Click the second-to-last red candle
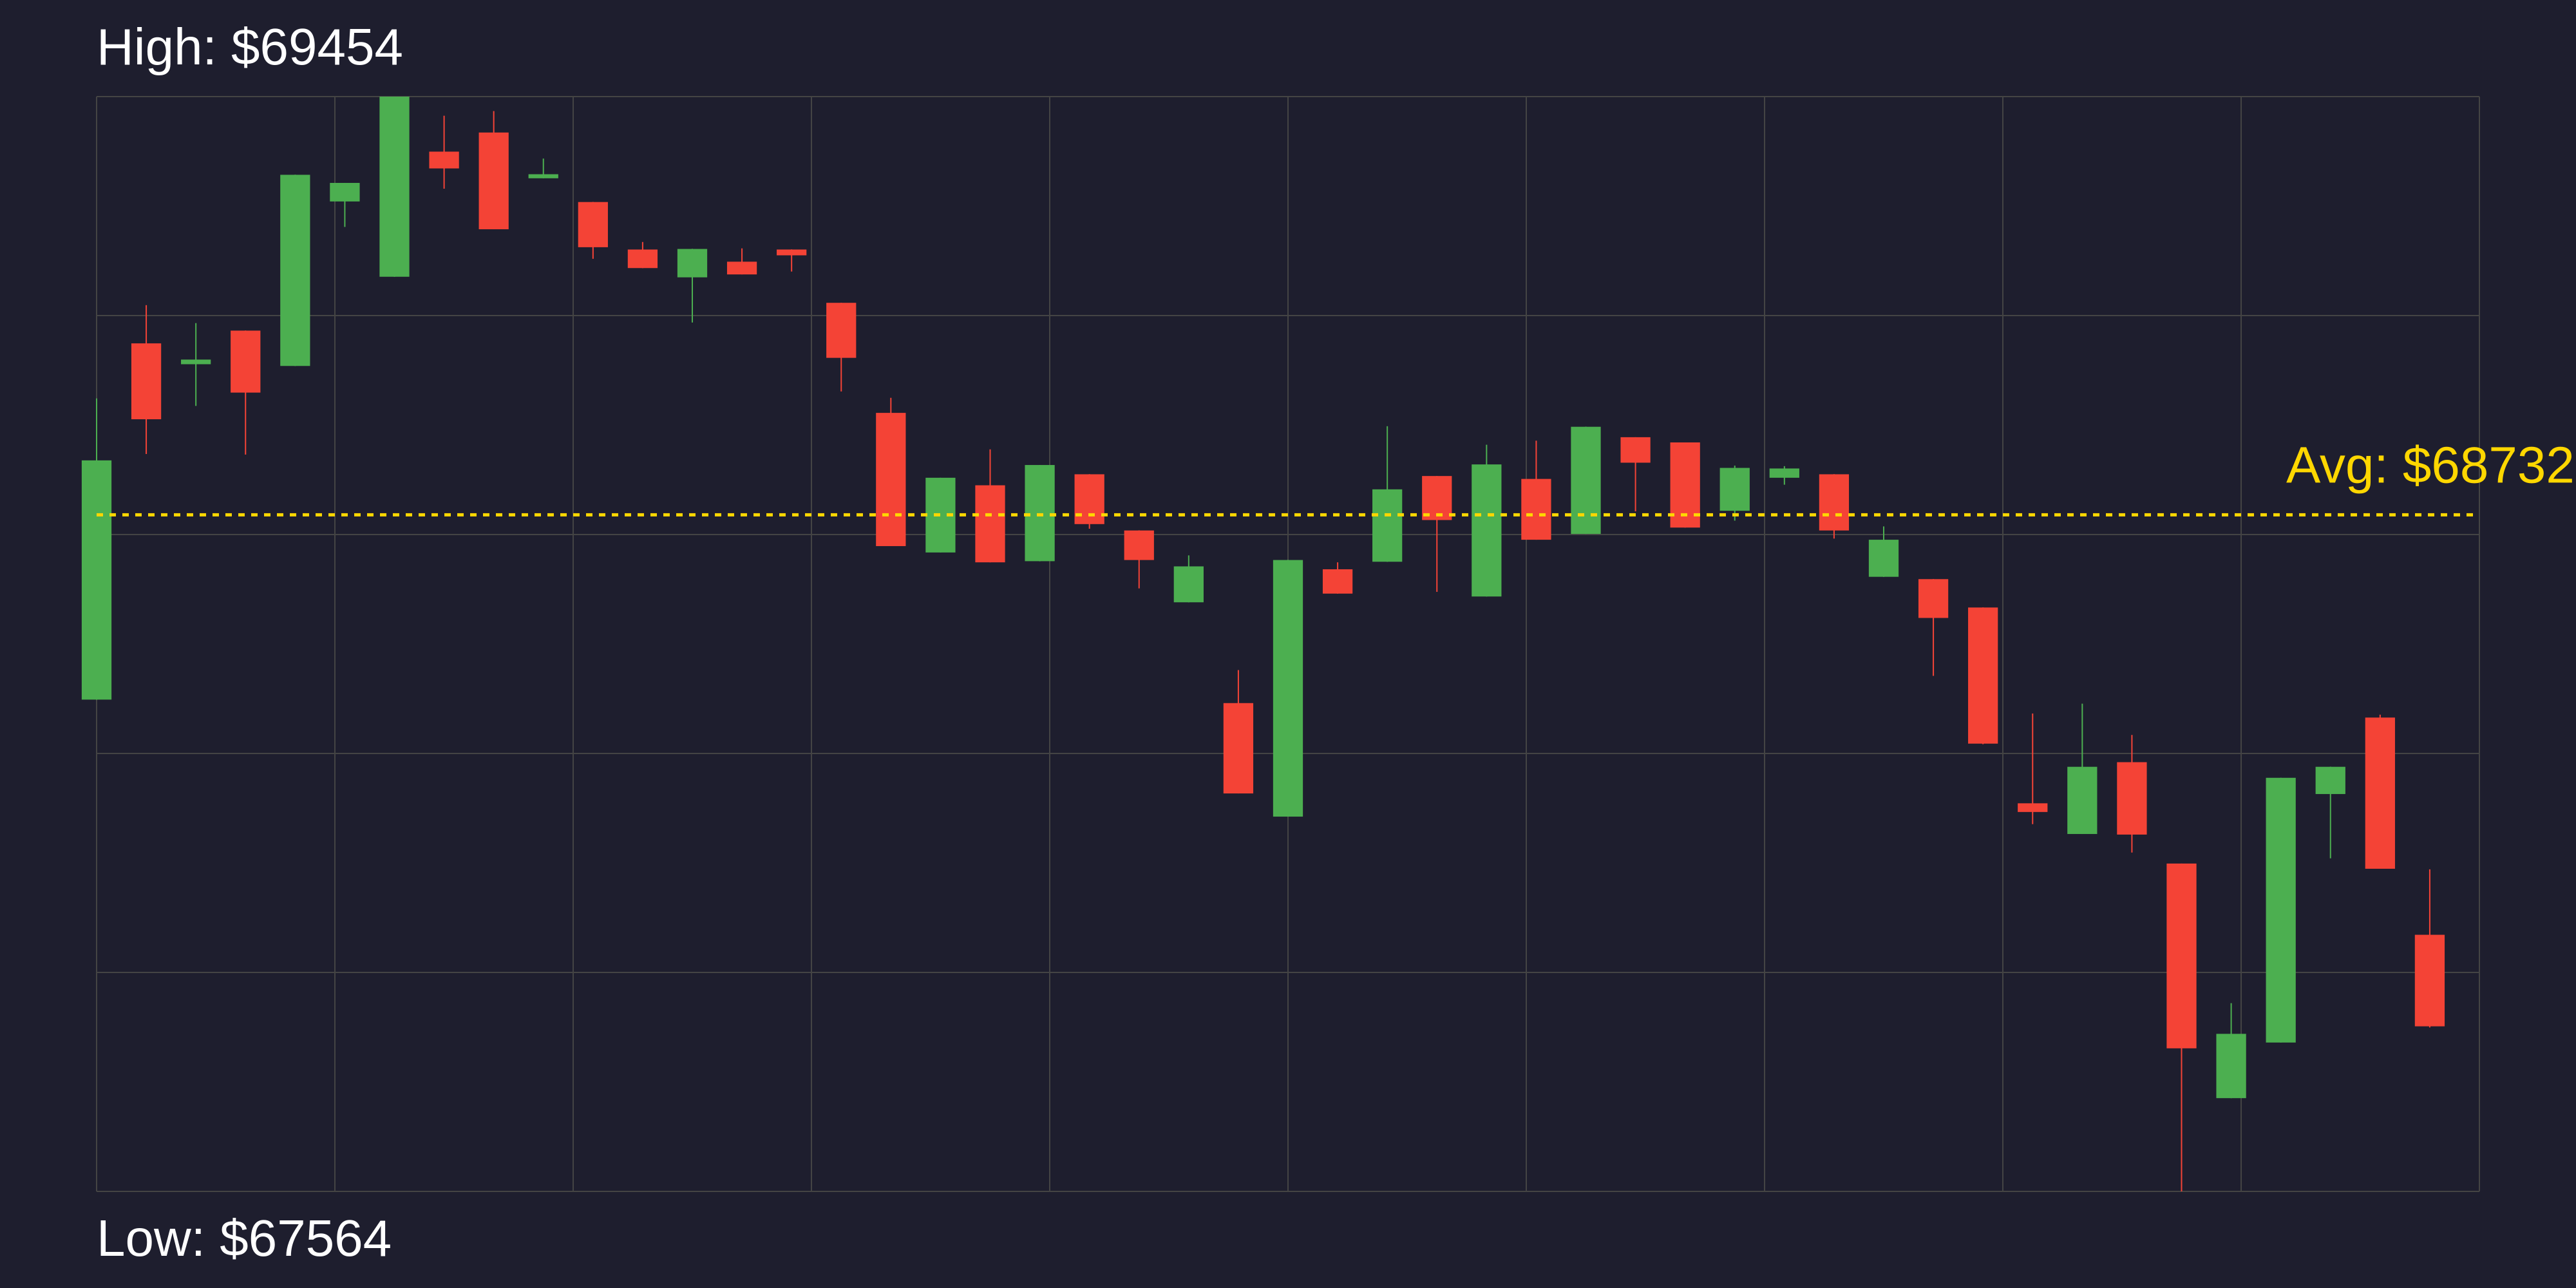This screenshot has width=2576, height=1288. point(2379,793)
